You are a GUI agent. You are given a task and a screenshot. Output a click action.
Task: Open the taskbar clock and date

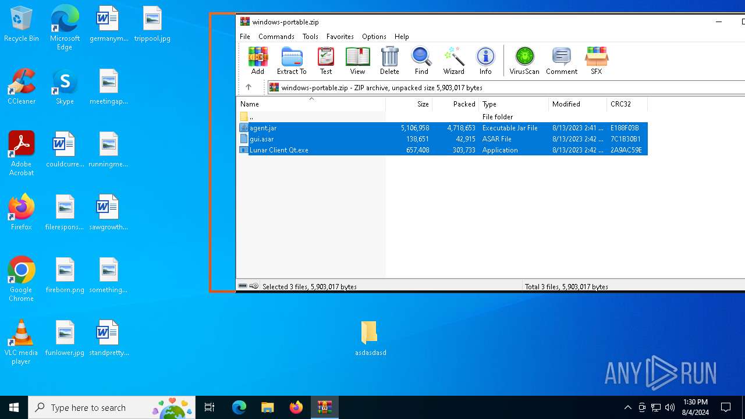point(695,407)
